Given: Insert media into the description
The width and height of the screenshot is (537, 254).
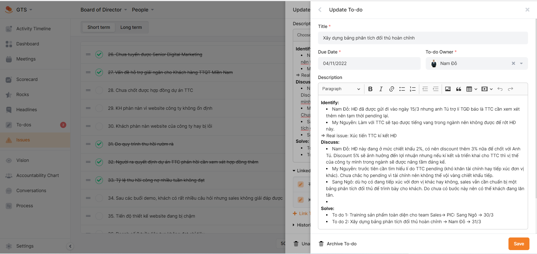Looking at the screenshot, I should [484, 89].
